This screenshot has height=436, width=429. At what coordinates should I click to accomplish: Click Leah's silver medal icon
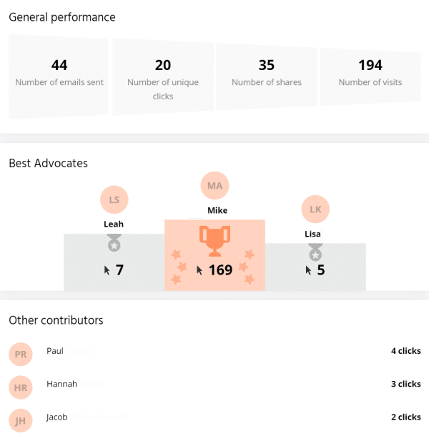tap(114, 243)
